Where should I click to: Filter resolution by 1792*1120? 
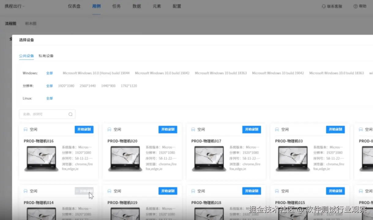pos(129,86)
